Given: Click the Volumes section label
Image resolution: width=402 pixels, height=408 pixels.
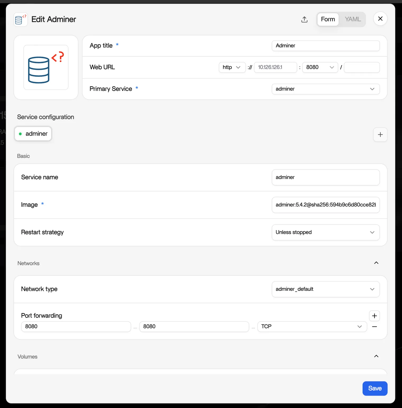Looking at the screenshot, I should click(28, 357).
